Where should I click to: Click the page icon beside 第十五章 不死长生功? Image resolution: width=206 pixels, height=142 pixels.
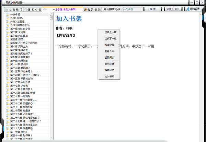tap(7, 79)
